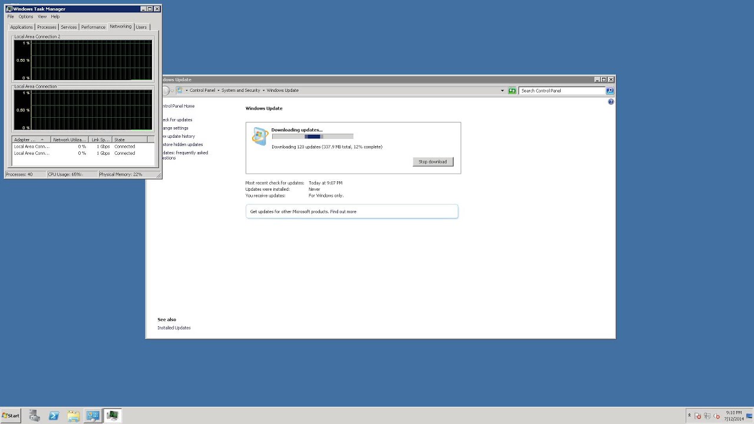Screen dimensions: 754x424
Task: Click the Control Panel breadcrumb
Action: point(202,91)
